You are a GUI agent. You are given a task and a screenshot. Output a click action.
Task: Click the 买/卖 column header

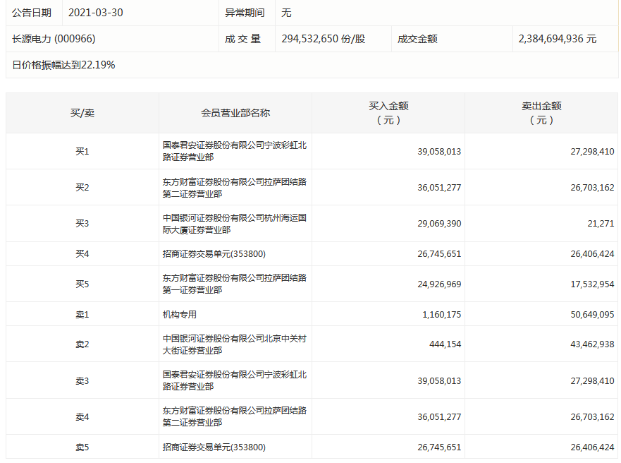click(x=82, y=113)
